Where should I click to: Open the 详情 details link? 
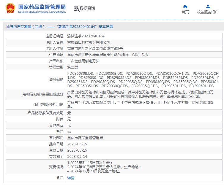(71, 178)
